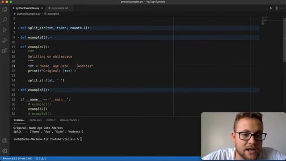This screenshot has height=161, width=286.
Task: Select the OUTPUT panel tab
Action: click(50, 120)
